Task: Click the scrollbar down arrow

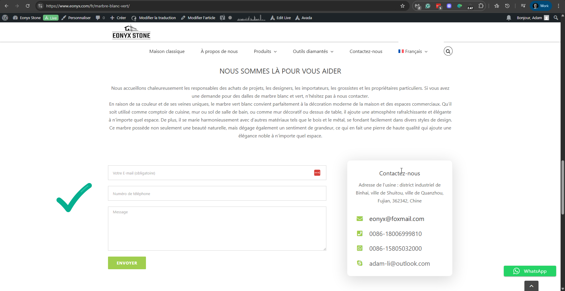Action: [563, 289]
